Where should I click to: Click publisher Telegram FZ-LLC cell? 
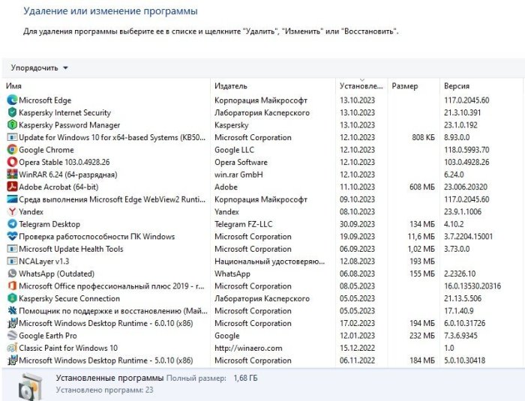tap(244, 224)
